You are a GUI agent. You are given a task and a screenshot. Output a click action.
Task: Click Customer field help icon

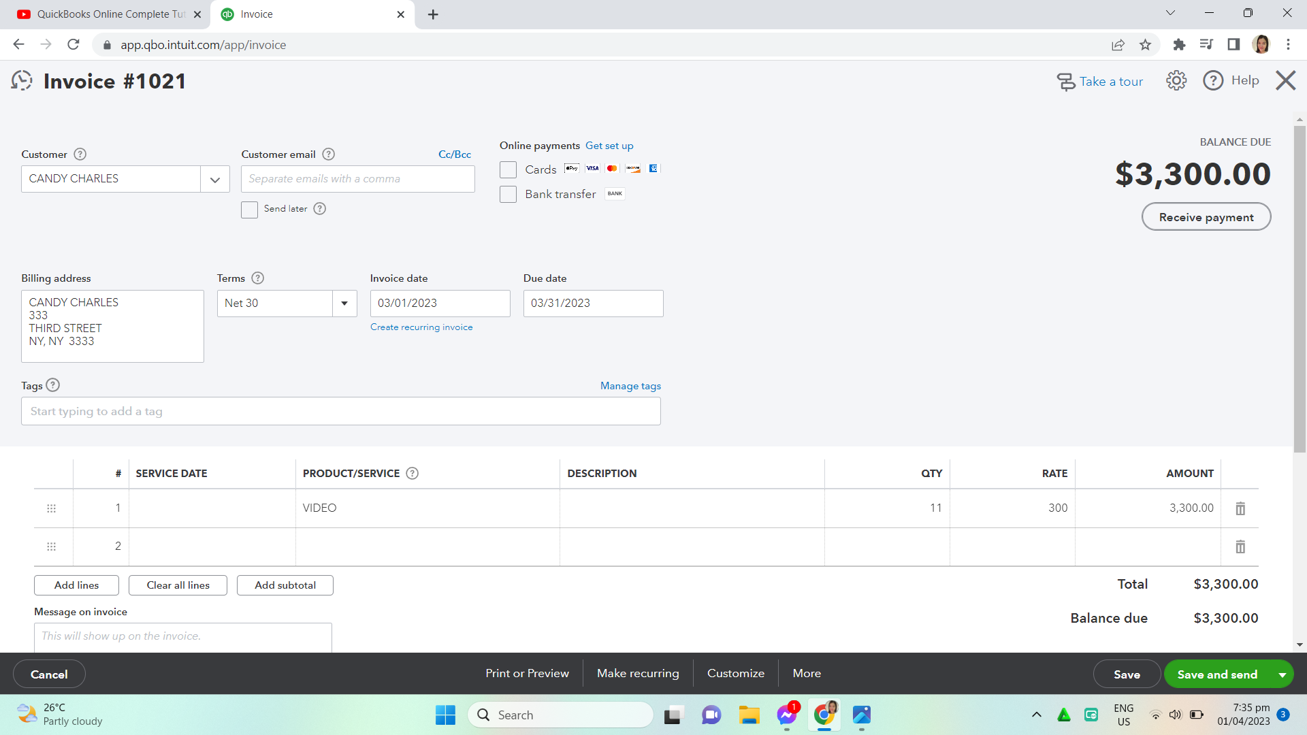pos(80,154)
